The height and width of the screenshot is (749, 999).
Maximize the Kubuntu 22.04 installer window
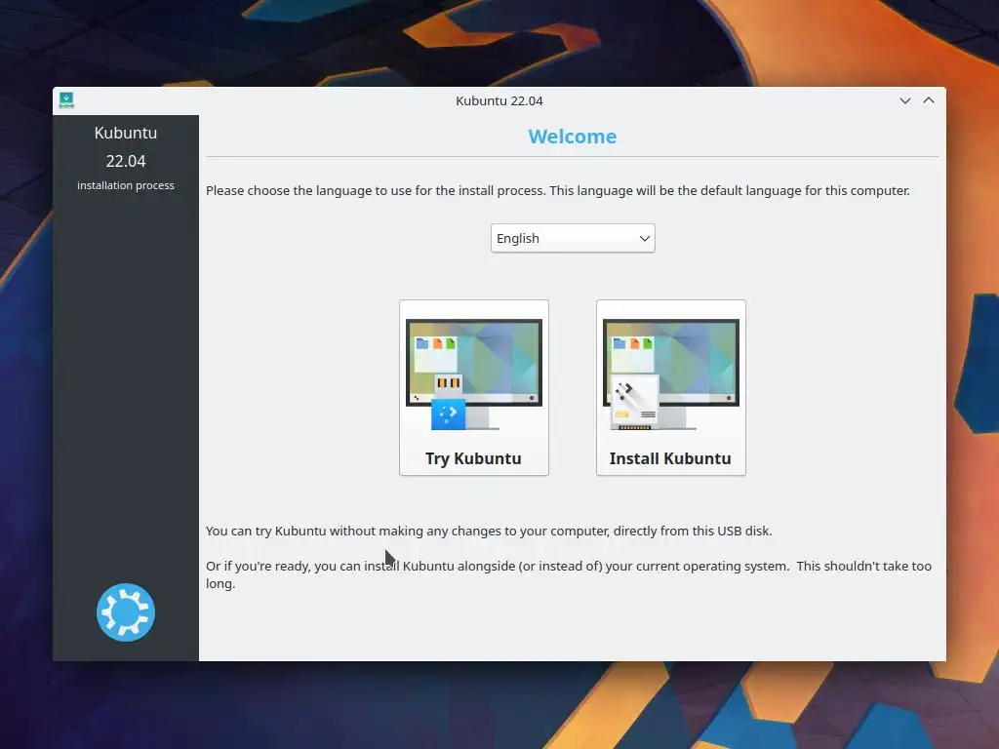929,100
